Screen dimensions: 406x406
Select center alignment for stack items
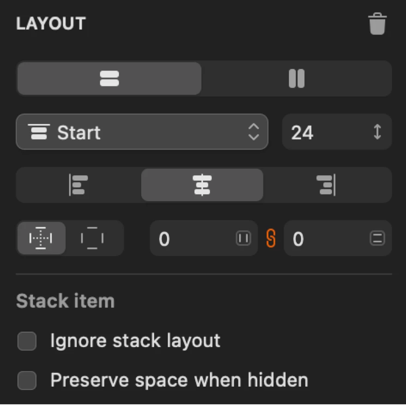(202, 185)
